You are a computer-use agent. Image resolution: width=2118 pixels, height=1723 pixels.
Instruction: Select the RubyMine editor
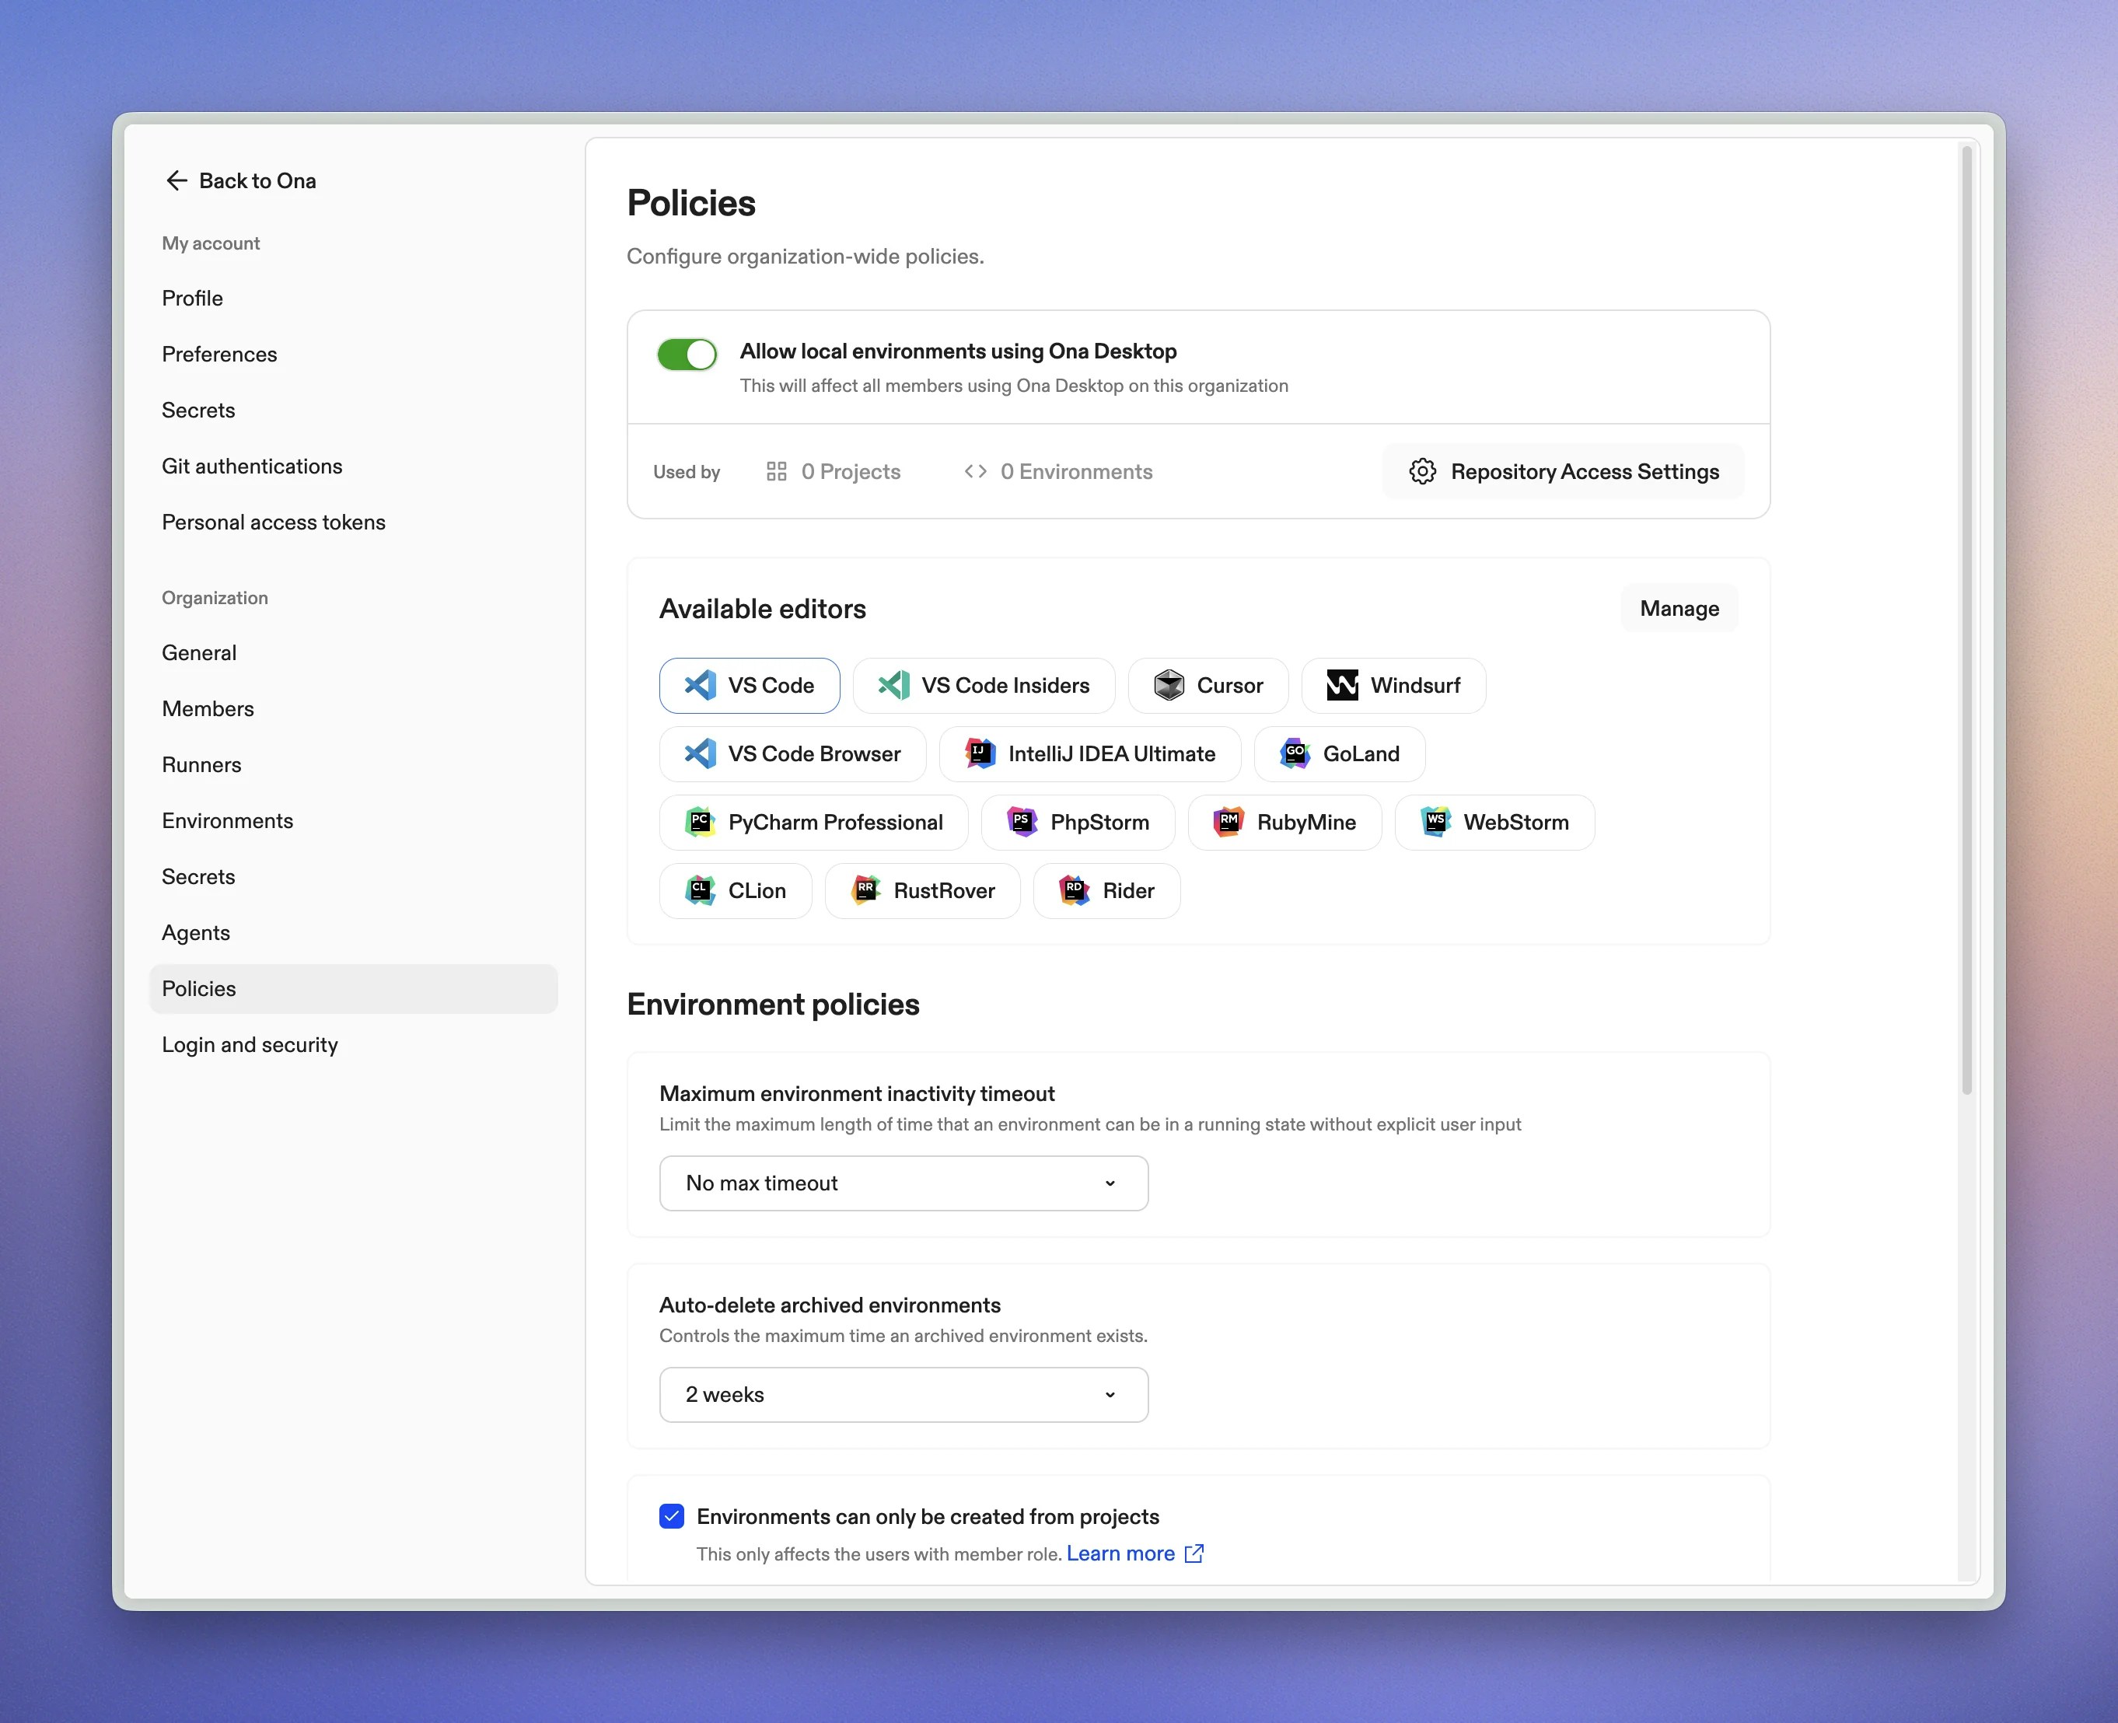(1285, 822)
